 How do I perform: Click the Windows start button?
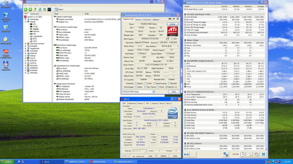tap(7, 162)
